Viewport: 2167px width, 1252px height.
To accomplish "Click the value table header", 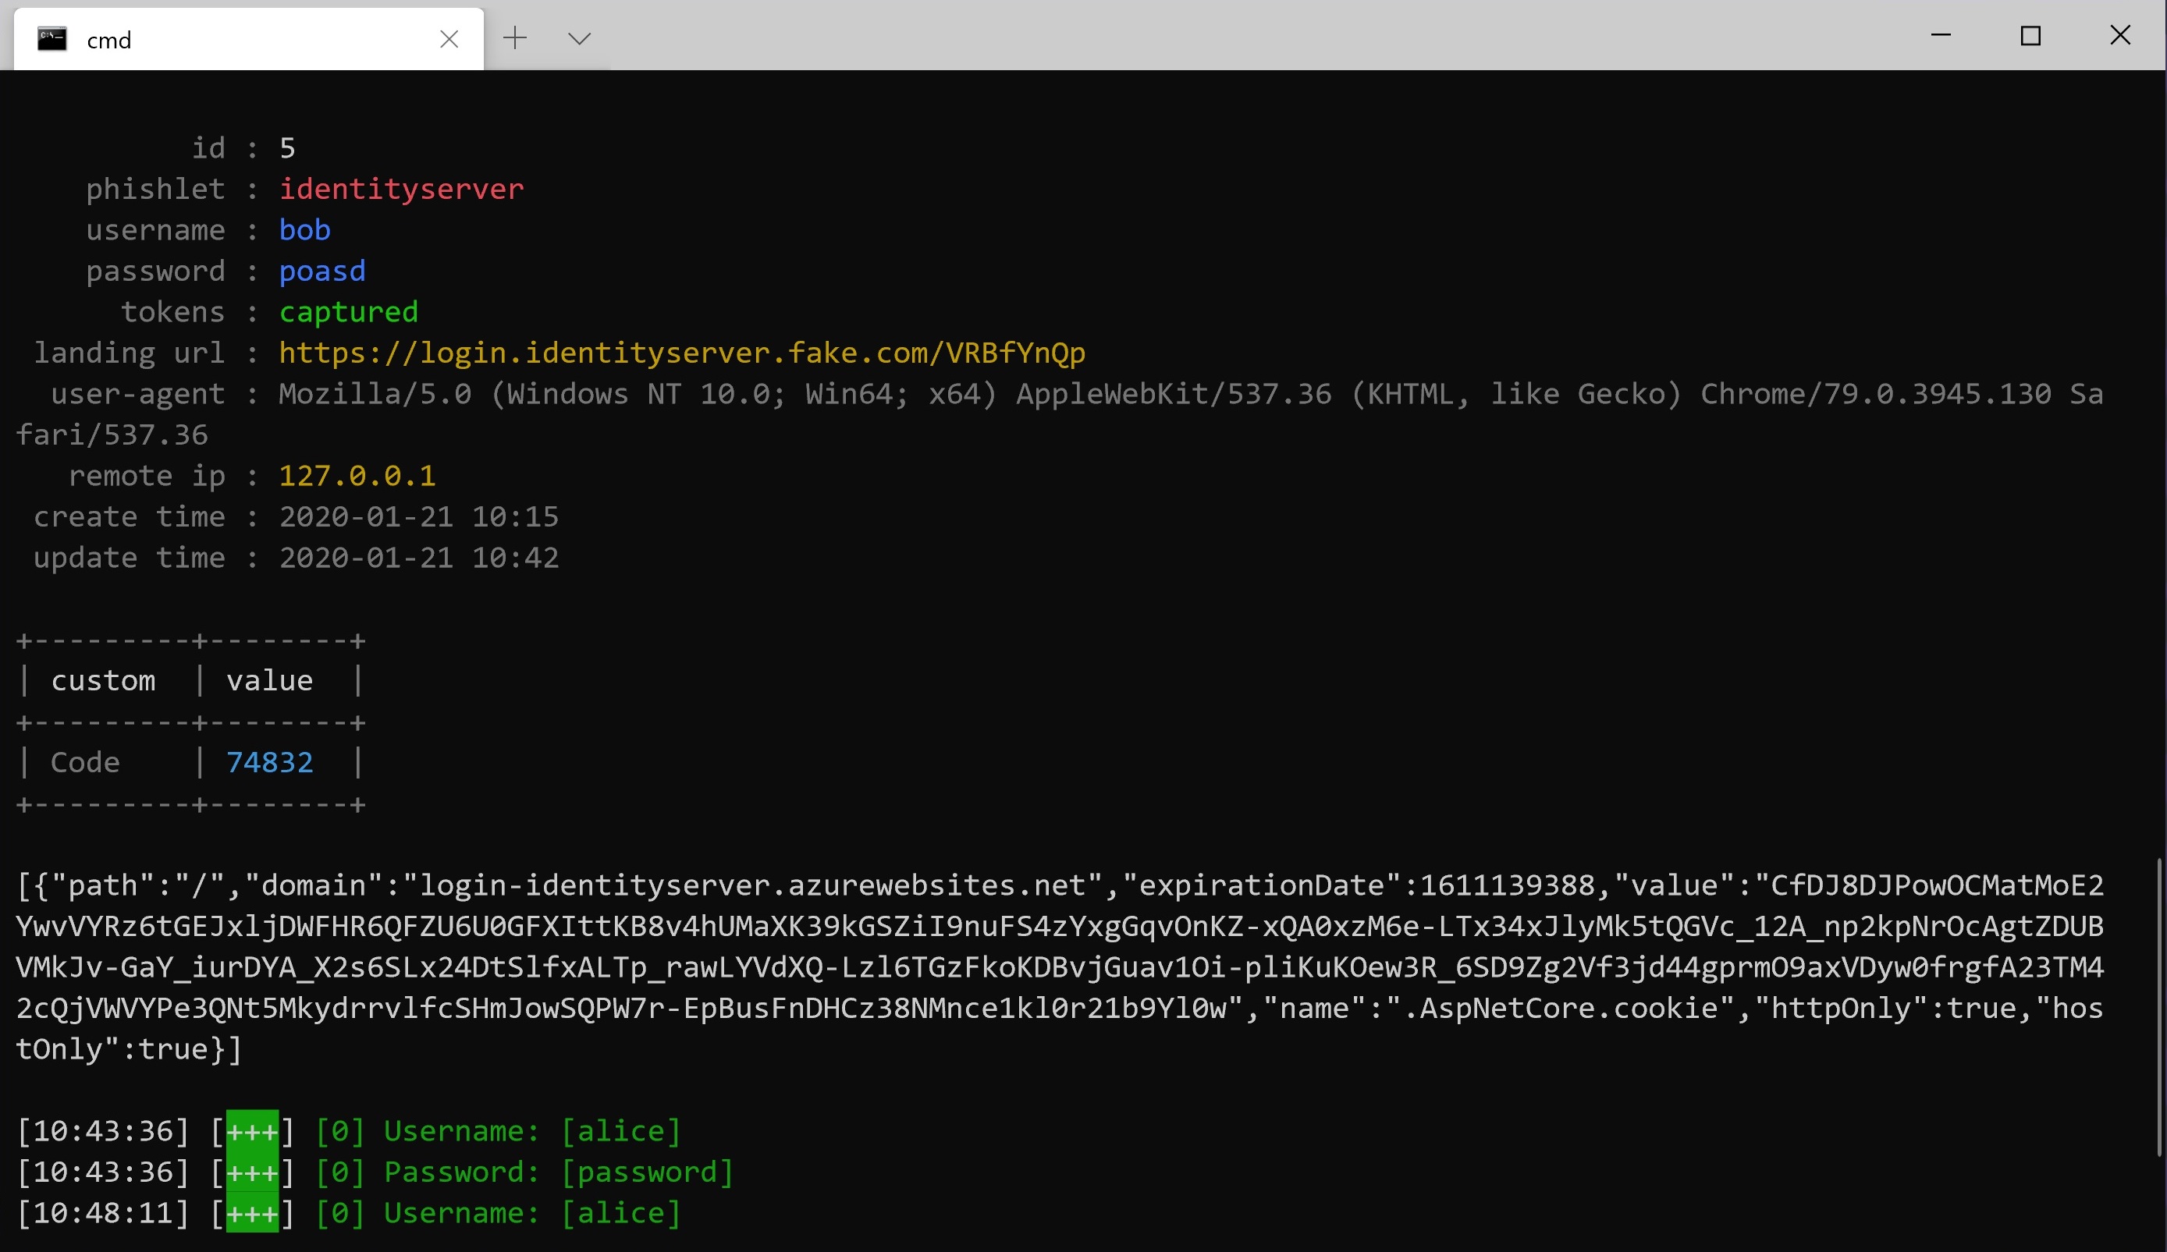I will pyautogui.click(x=270, y=680).
